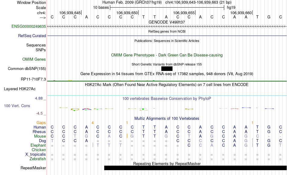Select the Human species label
The width and height of the screenshot is (287, 175).
40,127
